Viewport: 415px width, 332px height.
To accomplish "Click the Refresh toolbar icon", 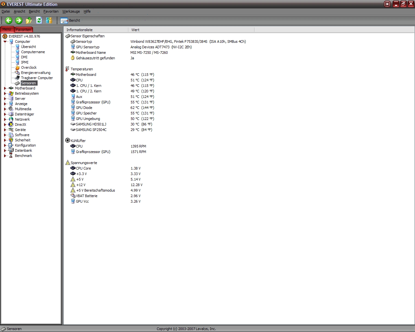I will pos(39,20).
